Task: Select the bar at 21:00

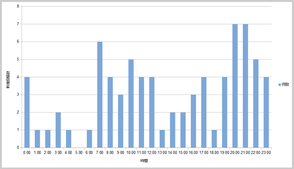Action: 246,86
